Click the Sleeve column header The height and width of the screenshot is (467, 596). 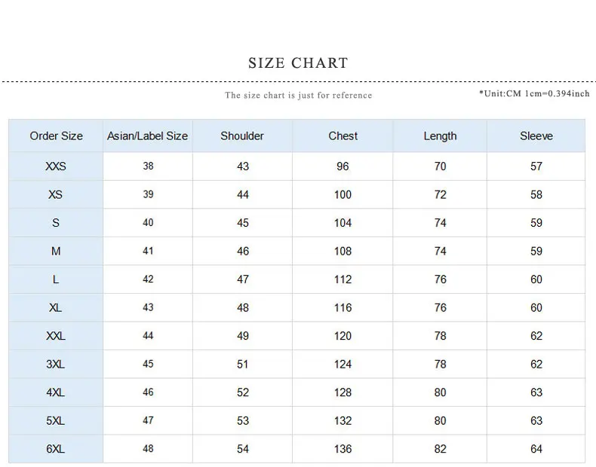click(x=536, y=136)
